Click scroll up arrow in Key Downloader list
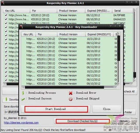This screenshot has height=133, width=140. point(119,34)
